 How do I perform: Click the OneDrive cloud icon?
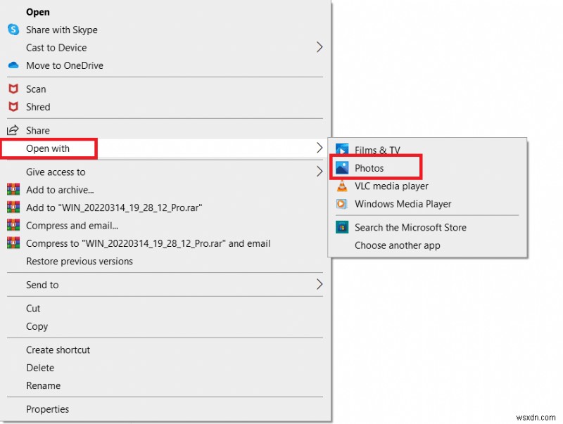coord(13,65)
